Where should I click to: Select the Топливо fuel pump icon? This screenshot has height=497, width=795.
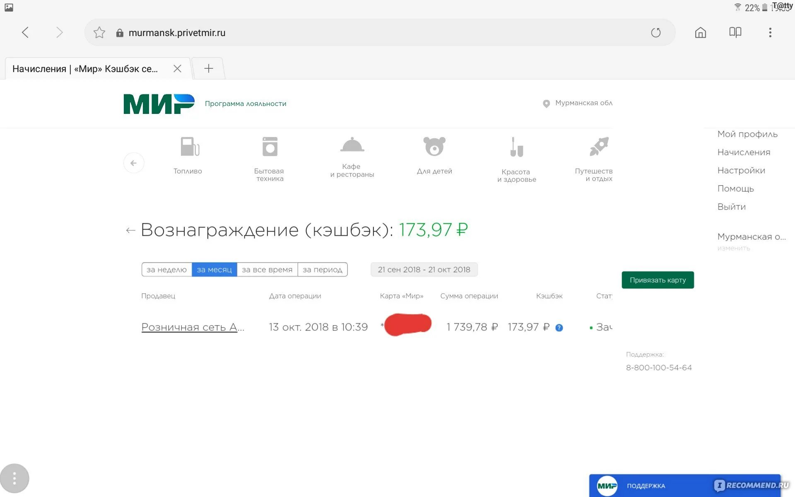(190, 147)
